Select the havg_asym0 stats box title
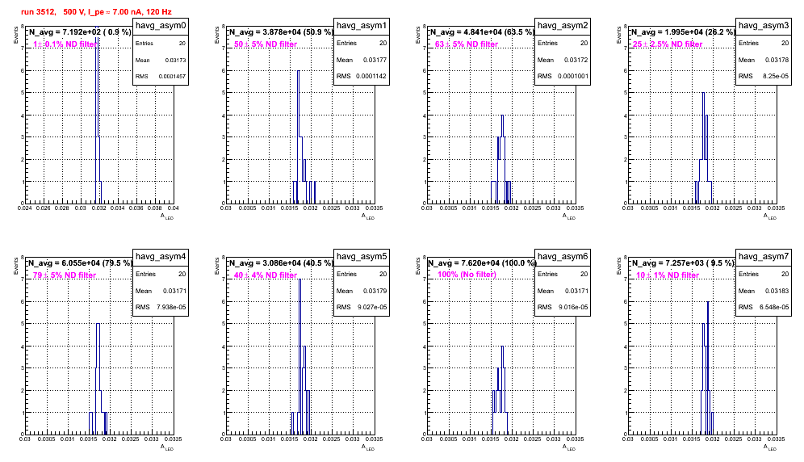Viewport: 804px width, 462px height. pos(161,26)
